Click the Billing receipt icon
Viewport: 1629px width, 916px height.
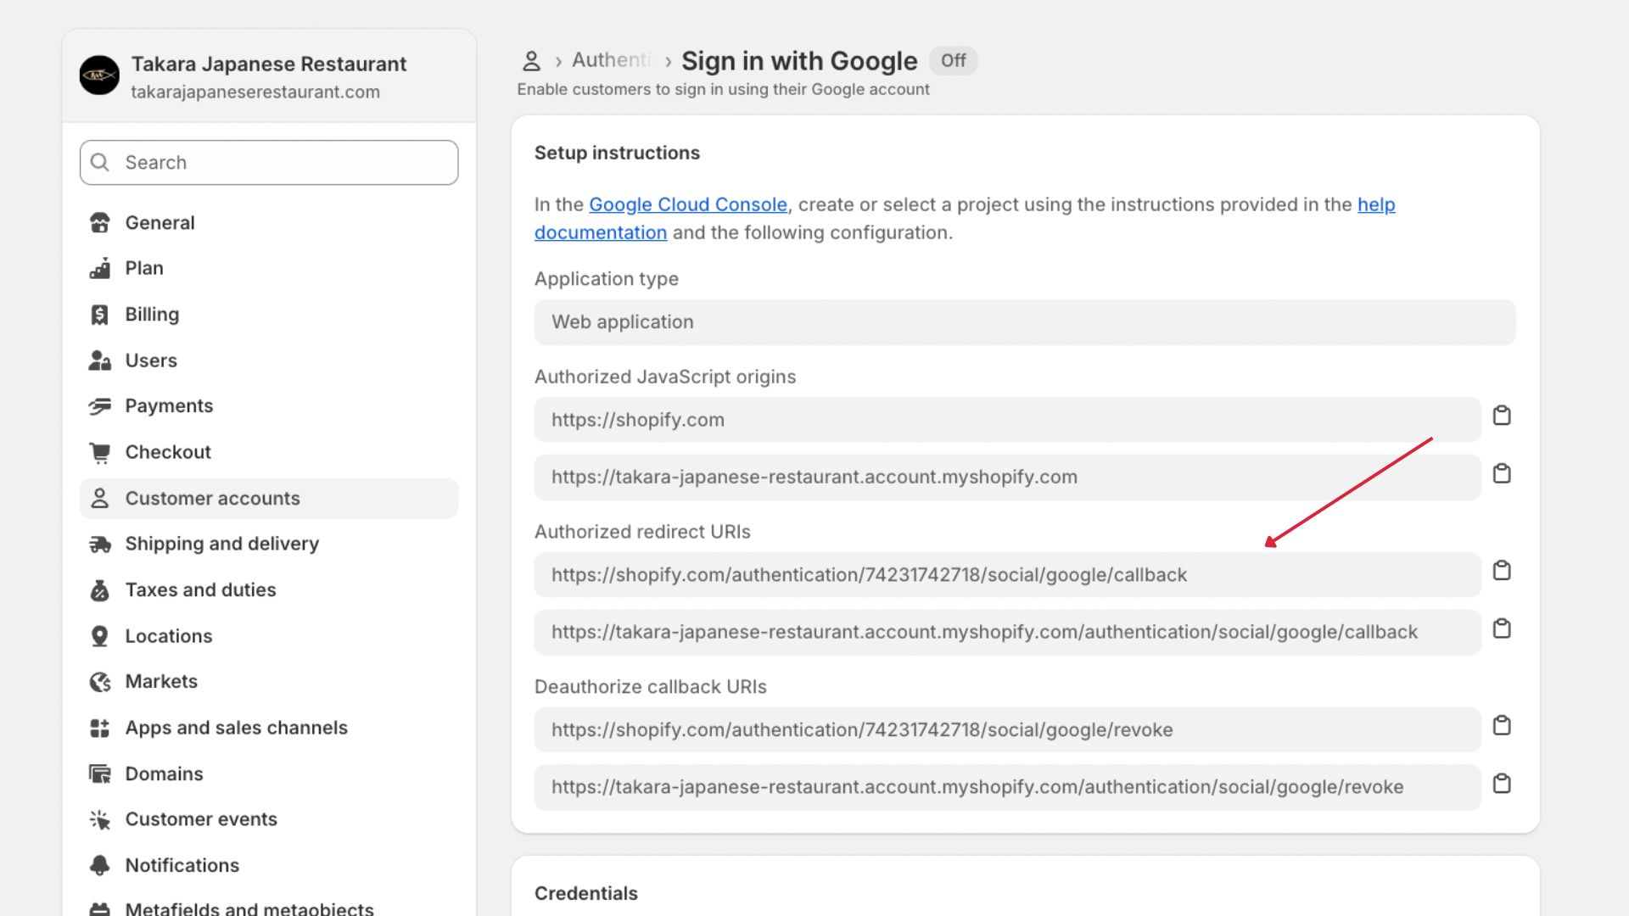(x=99, y=315)
